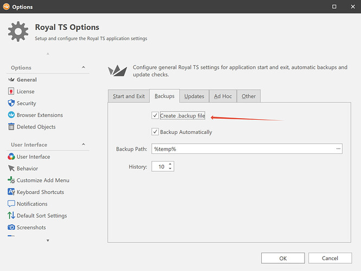Collapse the User Interface section
361x271 pixels.
point(83,145)
